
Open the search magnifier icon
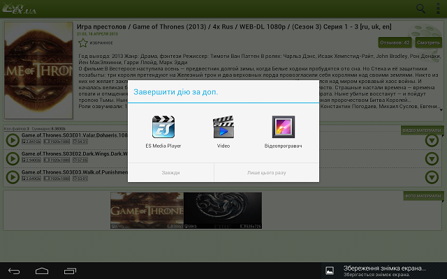click(x=420, y=8)
